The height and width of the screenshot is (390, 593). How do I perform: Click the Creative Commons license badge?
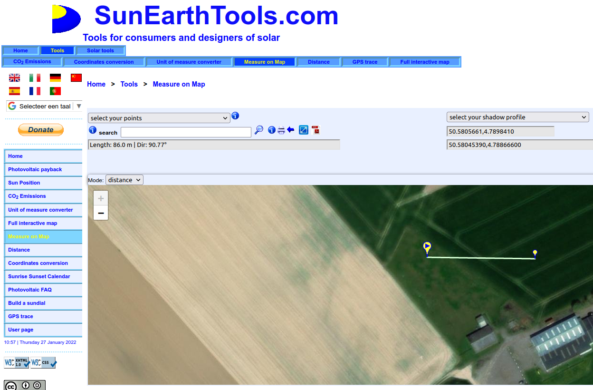25,385
